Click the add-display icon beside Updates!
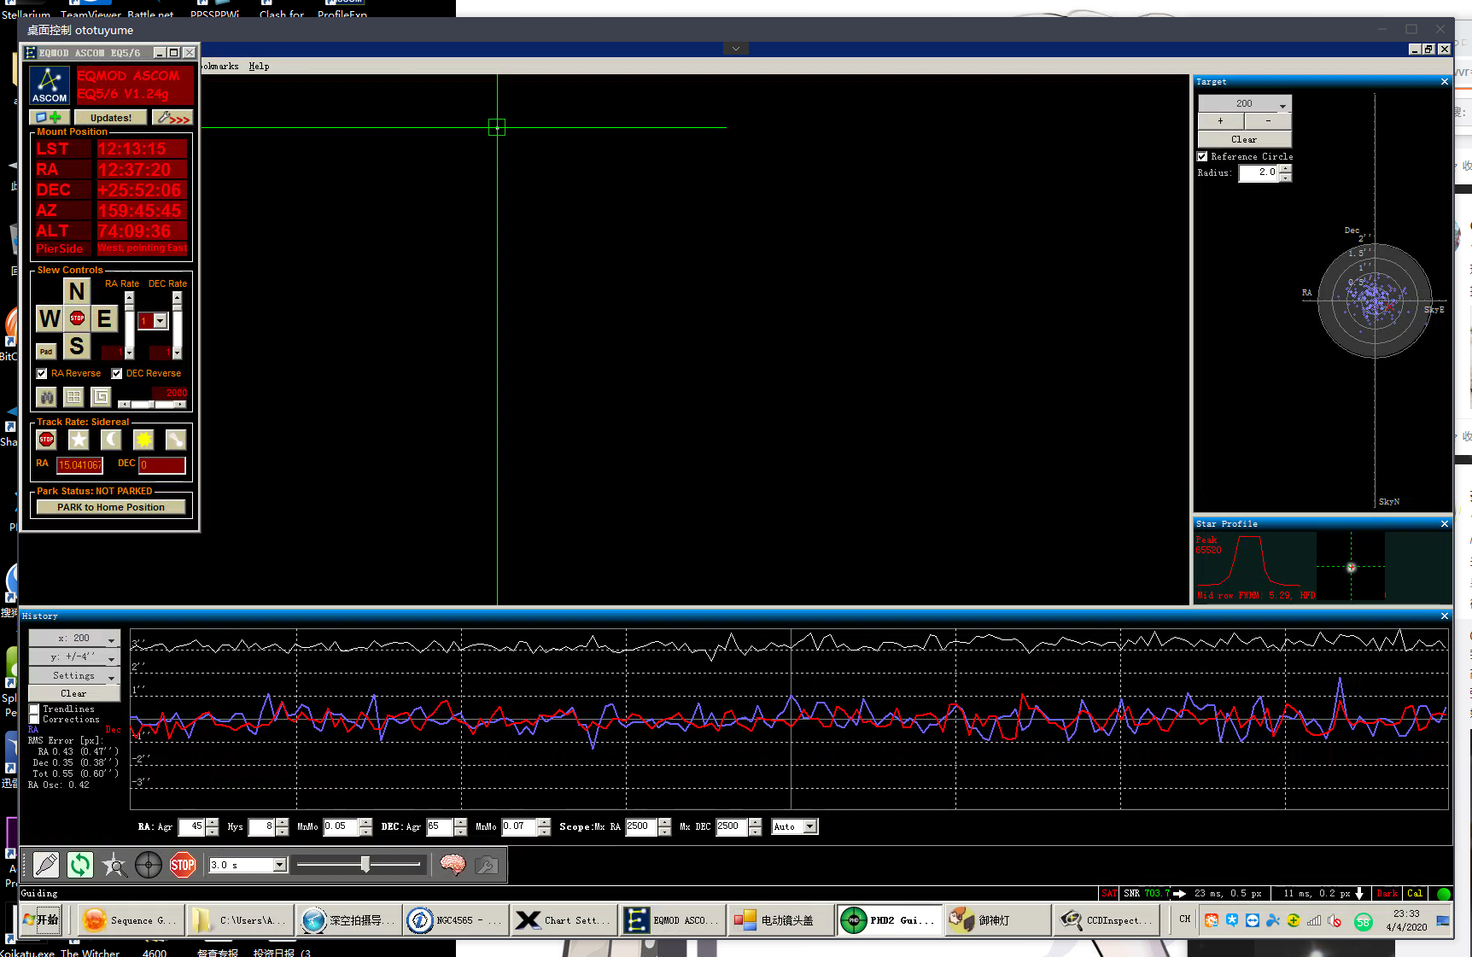Viewport: 1472px width, 957px height. (50, 118)
